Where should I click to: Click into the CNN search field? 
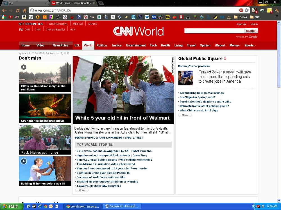pos(214,31)
